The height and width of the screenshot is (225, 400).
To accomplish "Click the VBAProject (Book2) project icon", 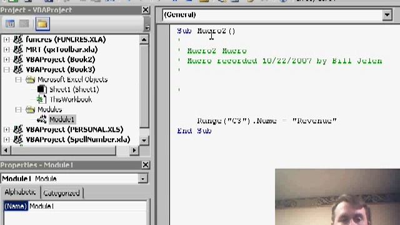I will tap(18, 59).
